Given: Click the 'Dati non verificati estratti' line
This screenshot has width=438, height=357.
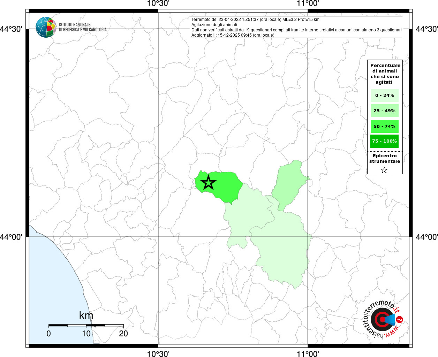Looking at the screenshot, I should [297, 30].
